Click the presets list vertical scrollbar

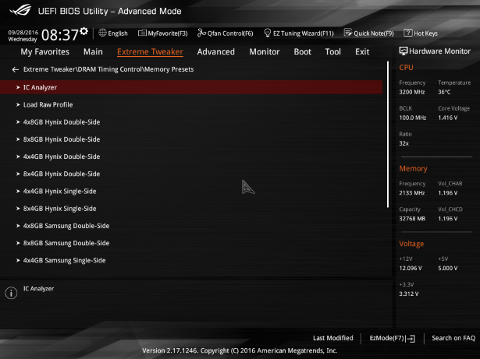coord(388,135)
